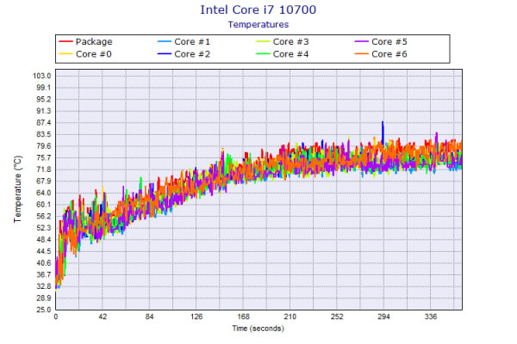The width and height of the screenshot is (517, 344).
Task: Click the orange Core #6 line swatch
Action: pos(361,54)
